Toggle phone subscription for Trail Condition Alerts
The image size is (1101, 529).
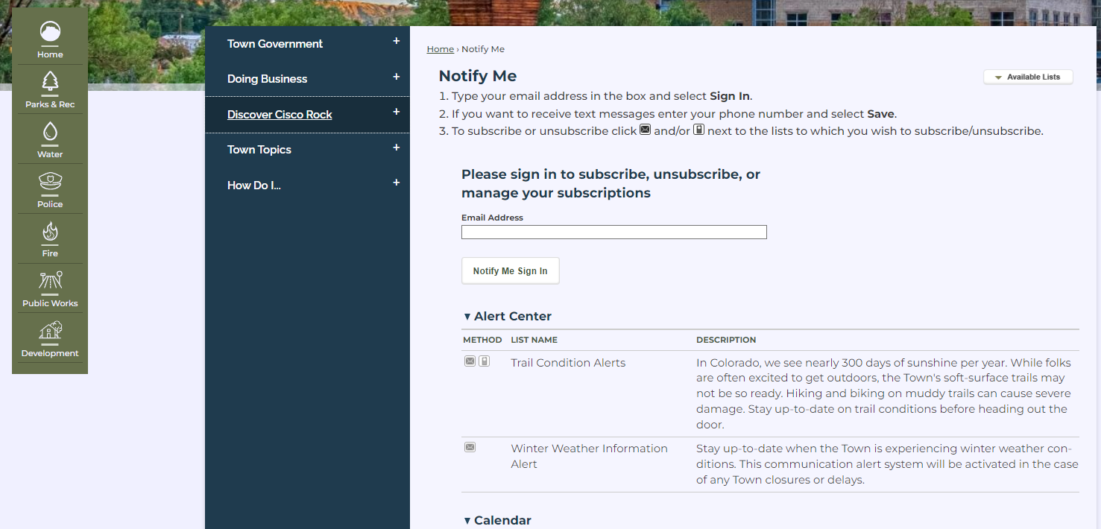click(x=485, y=361)
